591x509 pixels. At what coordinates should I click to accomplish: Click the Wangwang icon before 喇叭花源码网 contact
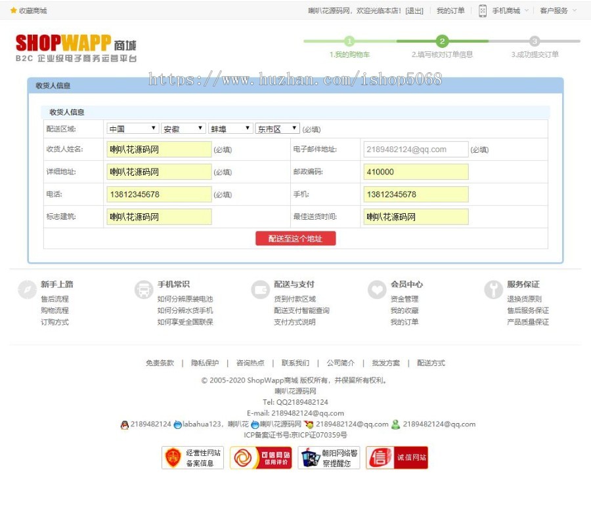tap(255, 424)
